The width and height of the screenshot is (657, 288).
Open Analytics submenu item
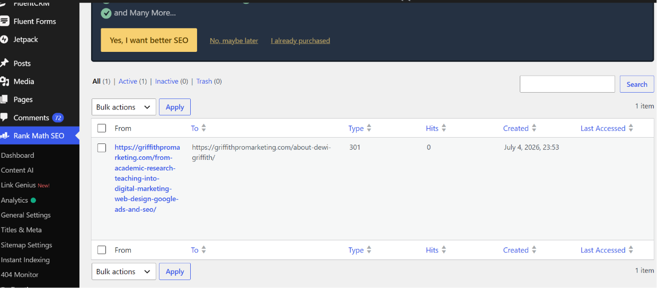tap(14, 200)
